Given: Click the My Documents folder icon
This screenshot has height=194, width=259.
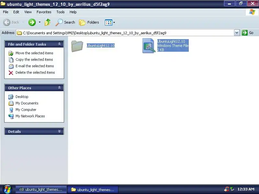Looking at the screenshot, I should click(x=11, y=103).
